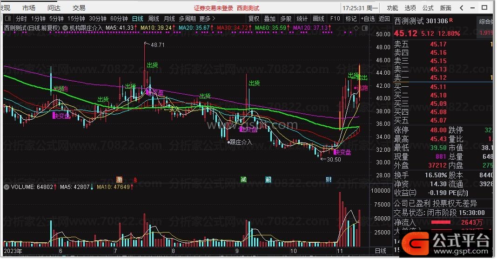Click the 跟庄介入 signal marker
Screen dimensions: 497x259
point(240,142)
